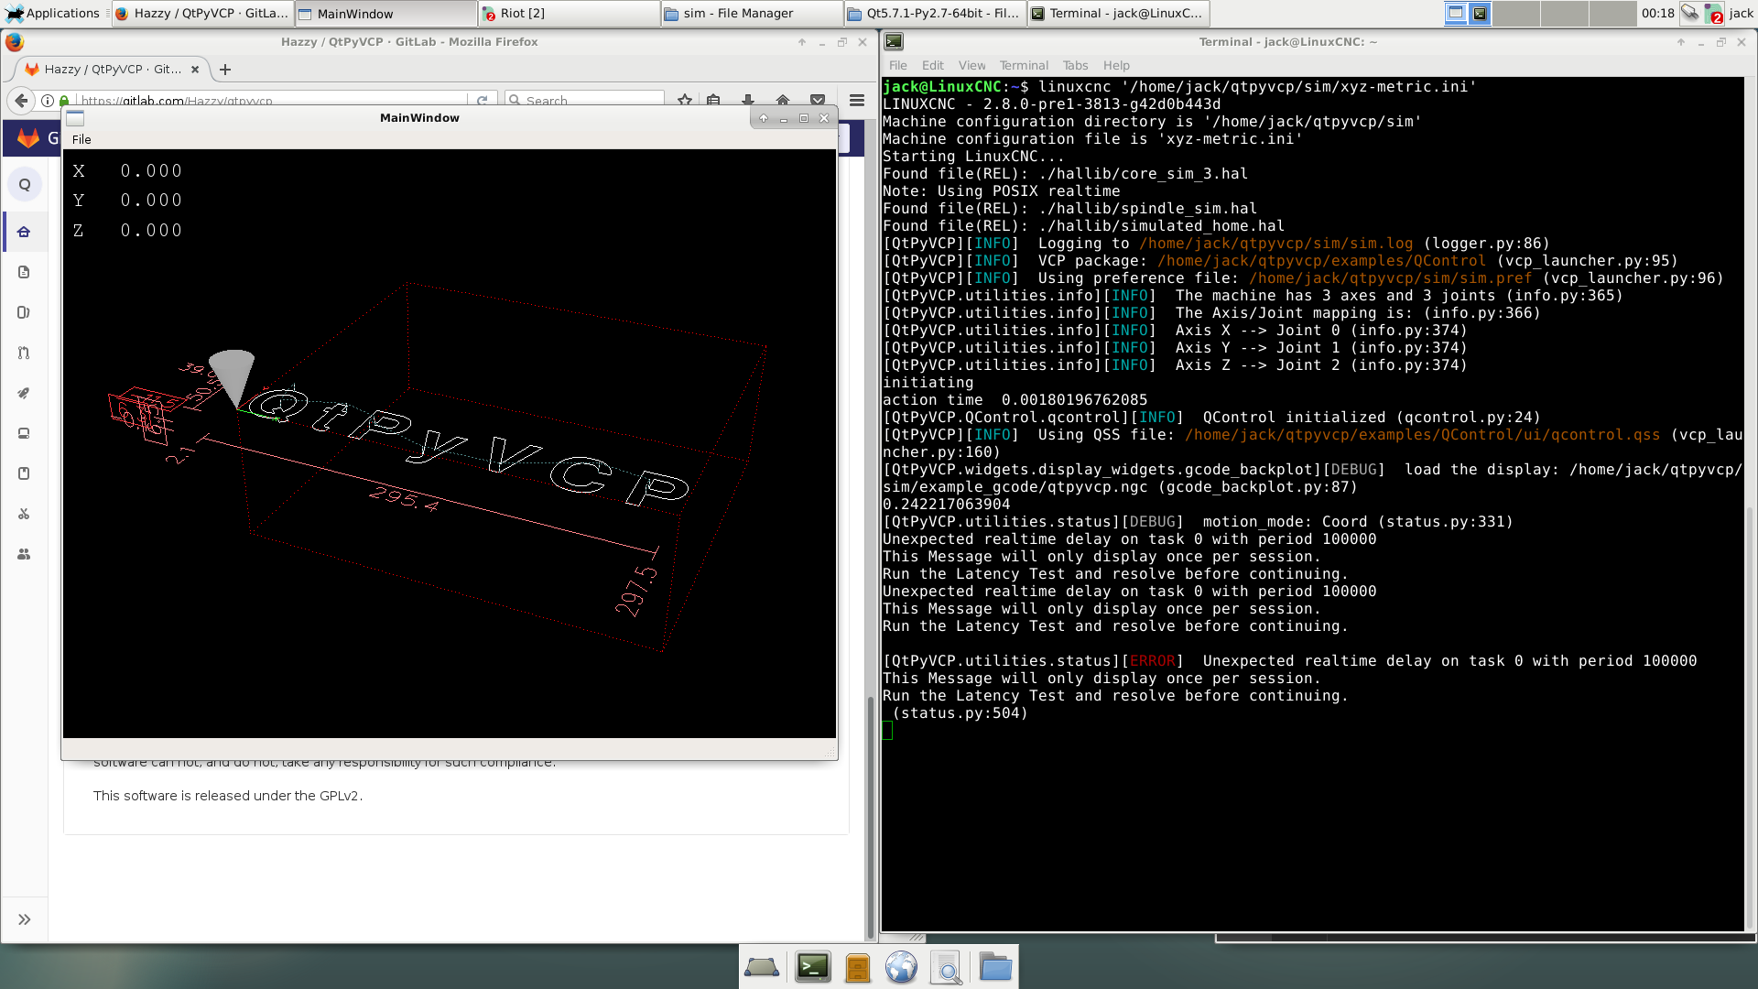Open the merge requests icon in GitLab sidebar
Viewport: 1758px width, 989px height.
tap(25, 353)
